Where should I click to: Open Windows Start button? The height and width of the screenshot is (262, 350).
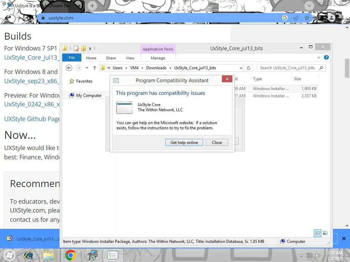9,255
